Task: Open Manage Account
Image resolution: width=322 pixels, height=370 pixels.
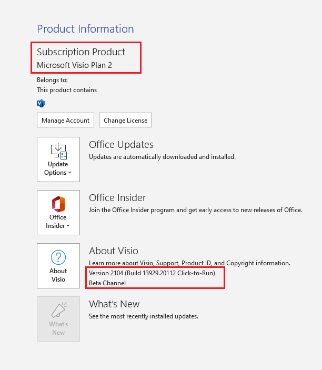Action: [65, 120]
